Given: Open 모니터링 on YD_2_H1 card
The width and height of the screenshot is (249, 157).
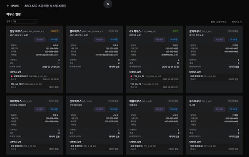Looking at the screenshot, I should pyautogui.click(x=54, y=109).
